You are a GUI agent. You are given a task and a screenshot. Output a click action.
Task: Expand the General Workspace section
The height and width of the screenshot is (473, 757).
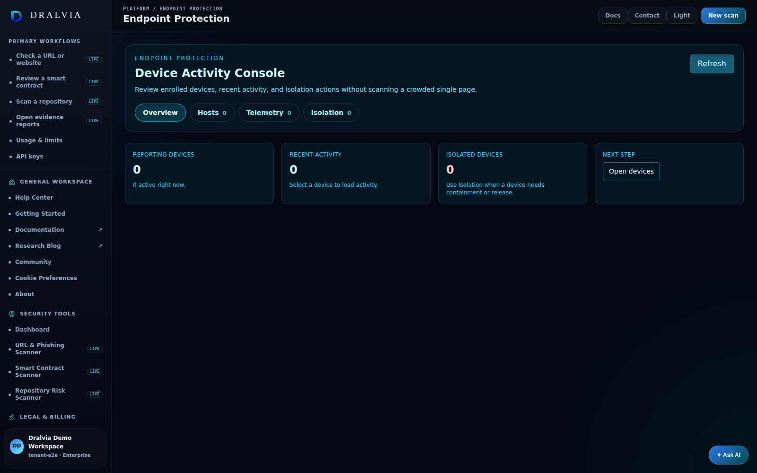(55, 182)
